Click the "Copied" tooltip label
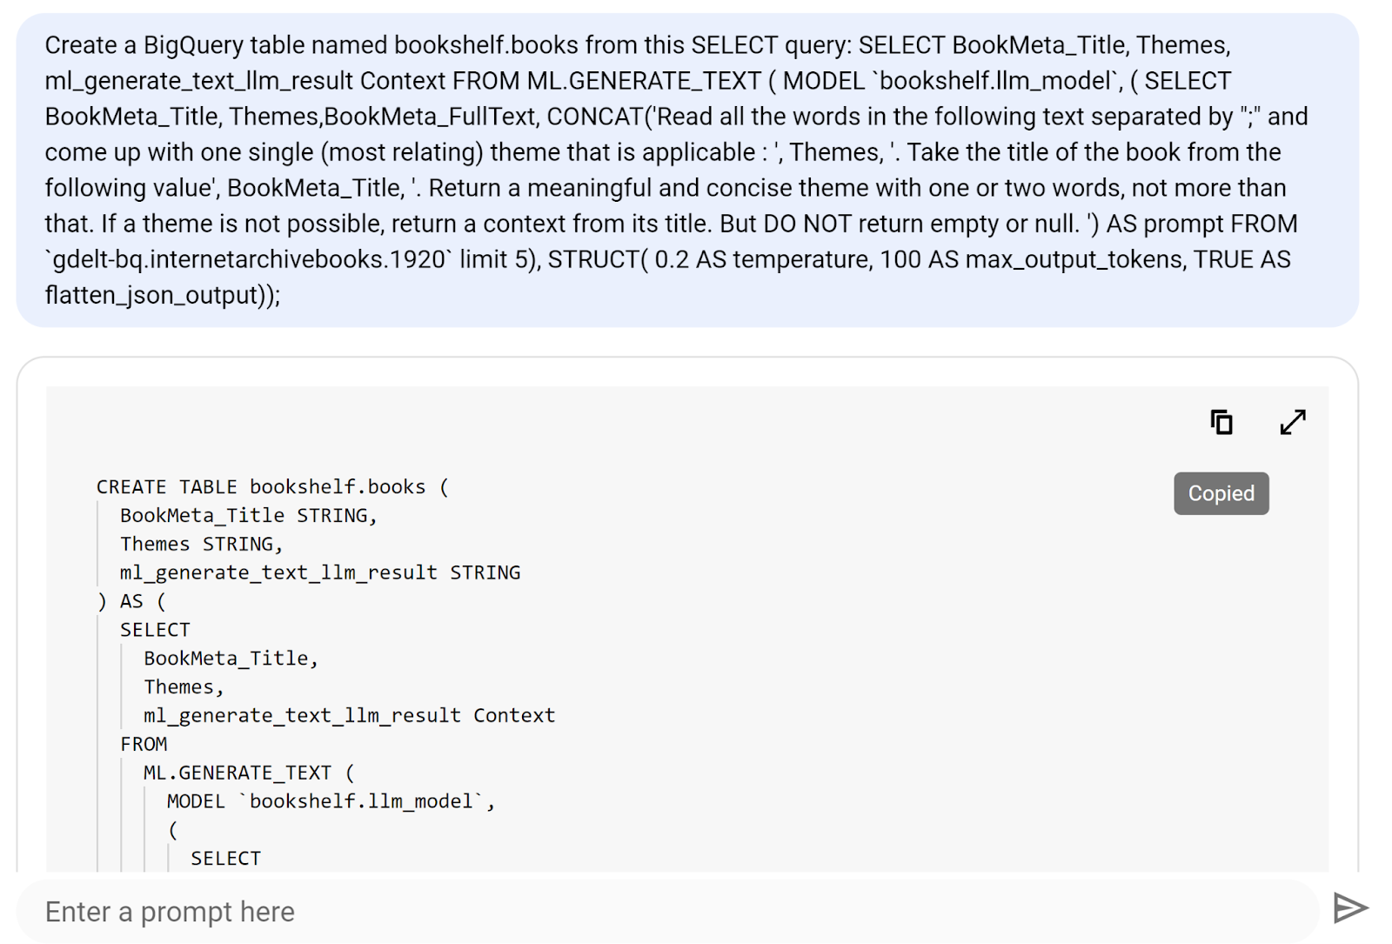This screenshot has height=944, width=1392. click(1221, 493)
